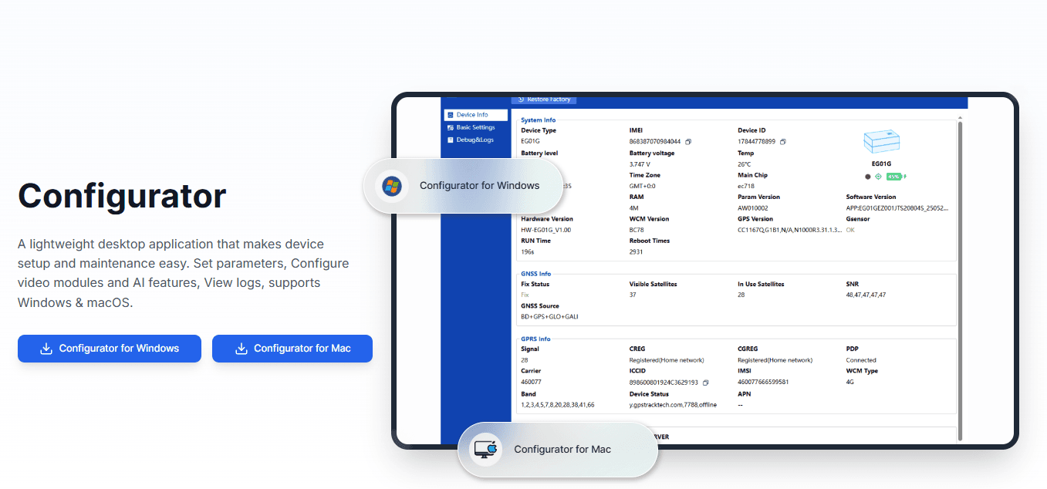Click the dark status dot under EG01G
This screenshot has height=489, width=1047.
[x=867, y=177]
